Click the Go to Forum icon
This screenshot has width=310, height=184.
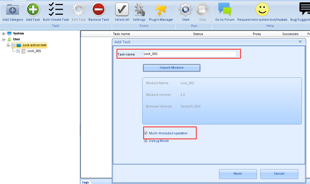pyautogui.click(x=225, y=10)
